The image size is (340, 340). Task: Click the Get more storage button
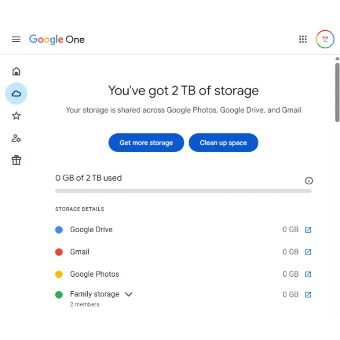146,143
